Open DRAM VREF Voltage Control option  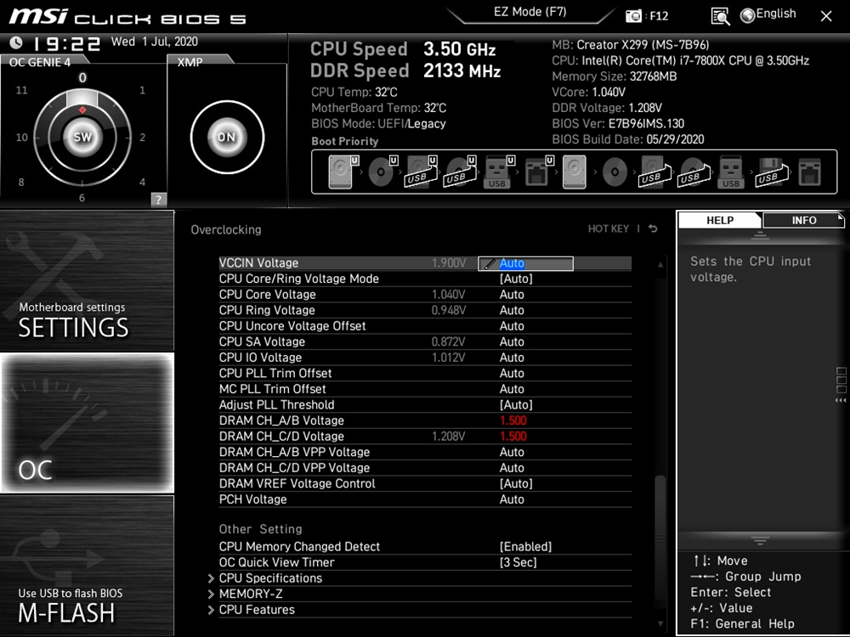[x=516, y=484]
